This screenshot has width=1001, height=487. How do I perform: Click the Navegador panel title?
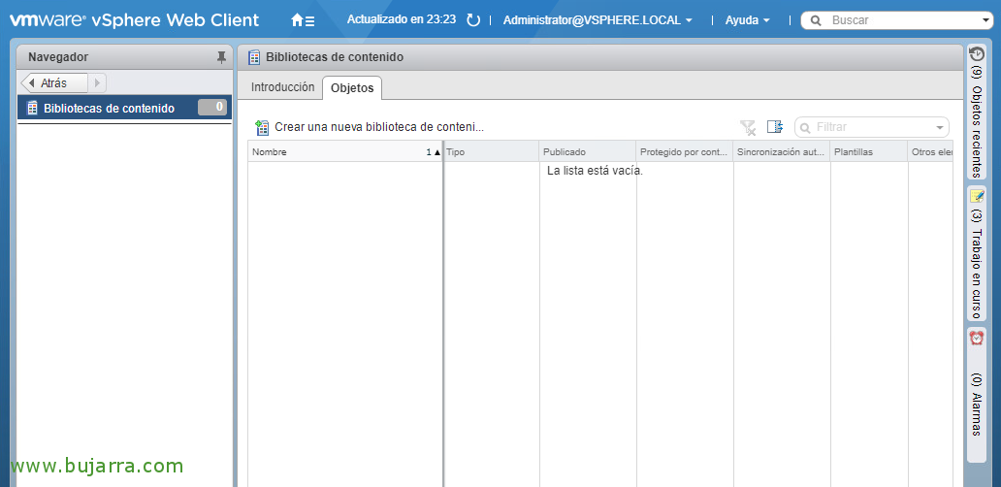click(58, 57)
